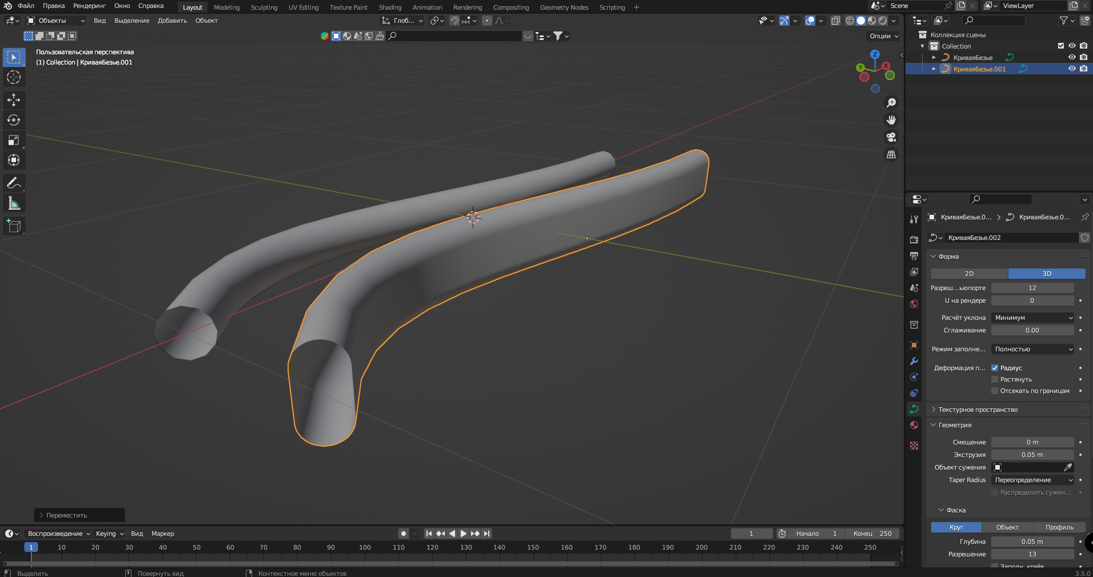Click the current frame marker on timeline
Screen dimensions: 1093x577
pyautogui.click(x=31, y=547)
